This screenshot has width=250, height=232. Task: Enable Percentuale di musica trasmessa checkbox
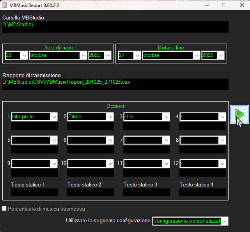(x=4, y=209)
